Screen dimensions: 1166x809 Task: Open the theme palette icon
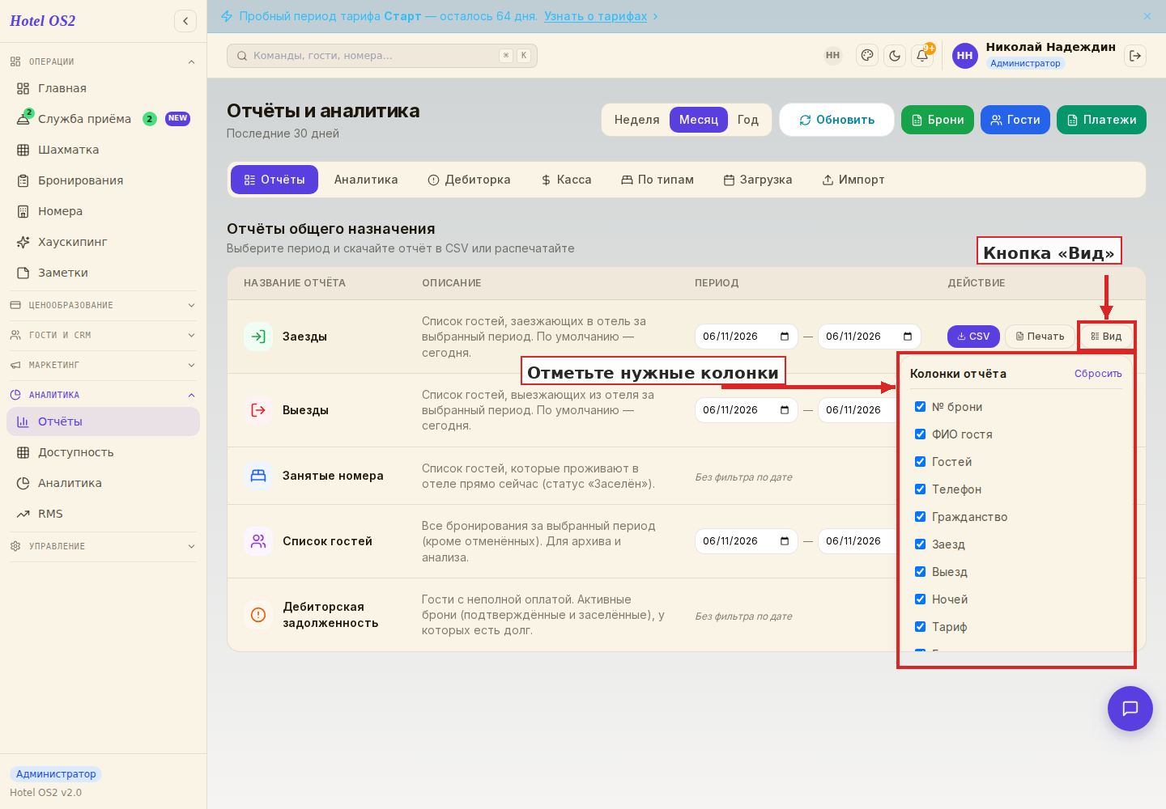[867, 55]
